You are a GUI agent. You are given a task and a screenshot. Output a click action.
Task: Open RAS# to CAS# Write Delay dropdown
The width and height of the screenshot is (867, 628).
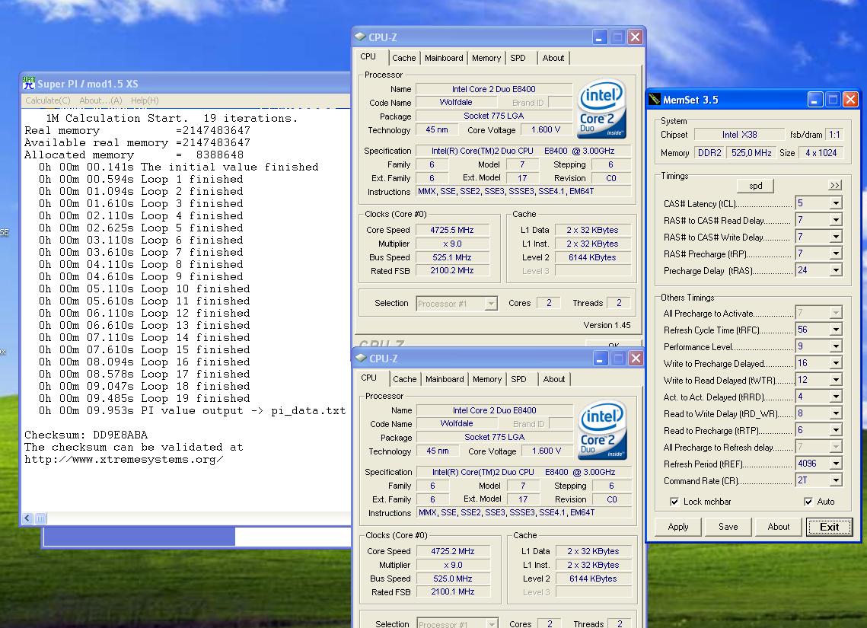coord(836,237)
